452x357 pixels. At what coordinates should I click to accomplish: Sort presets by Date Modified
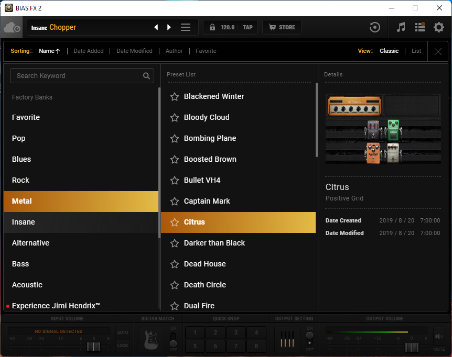coord(134,51)
